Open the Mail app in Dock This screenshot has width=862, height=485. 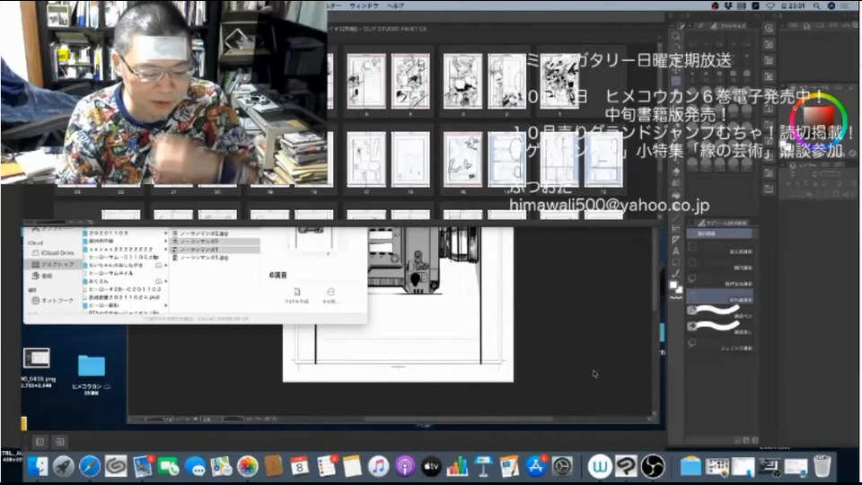click(x=143, y=467)
